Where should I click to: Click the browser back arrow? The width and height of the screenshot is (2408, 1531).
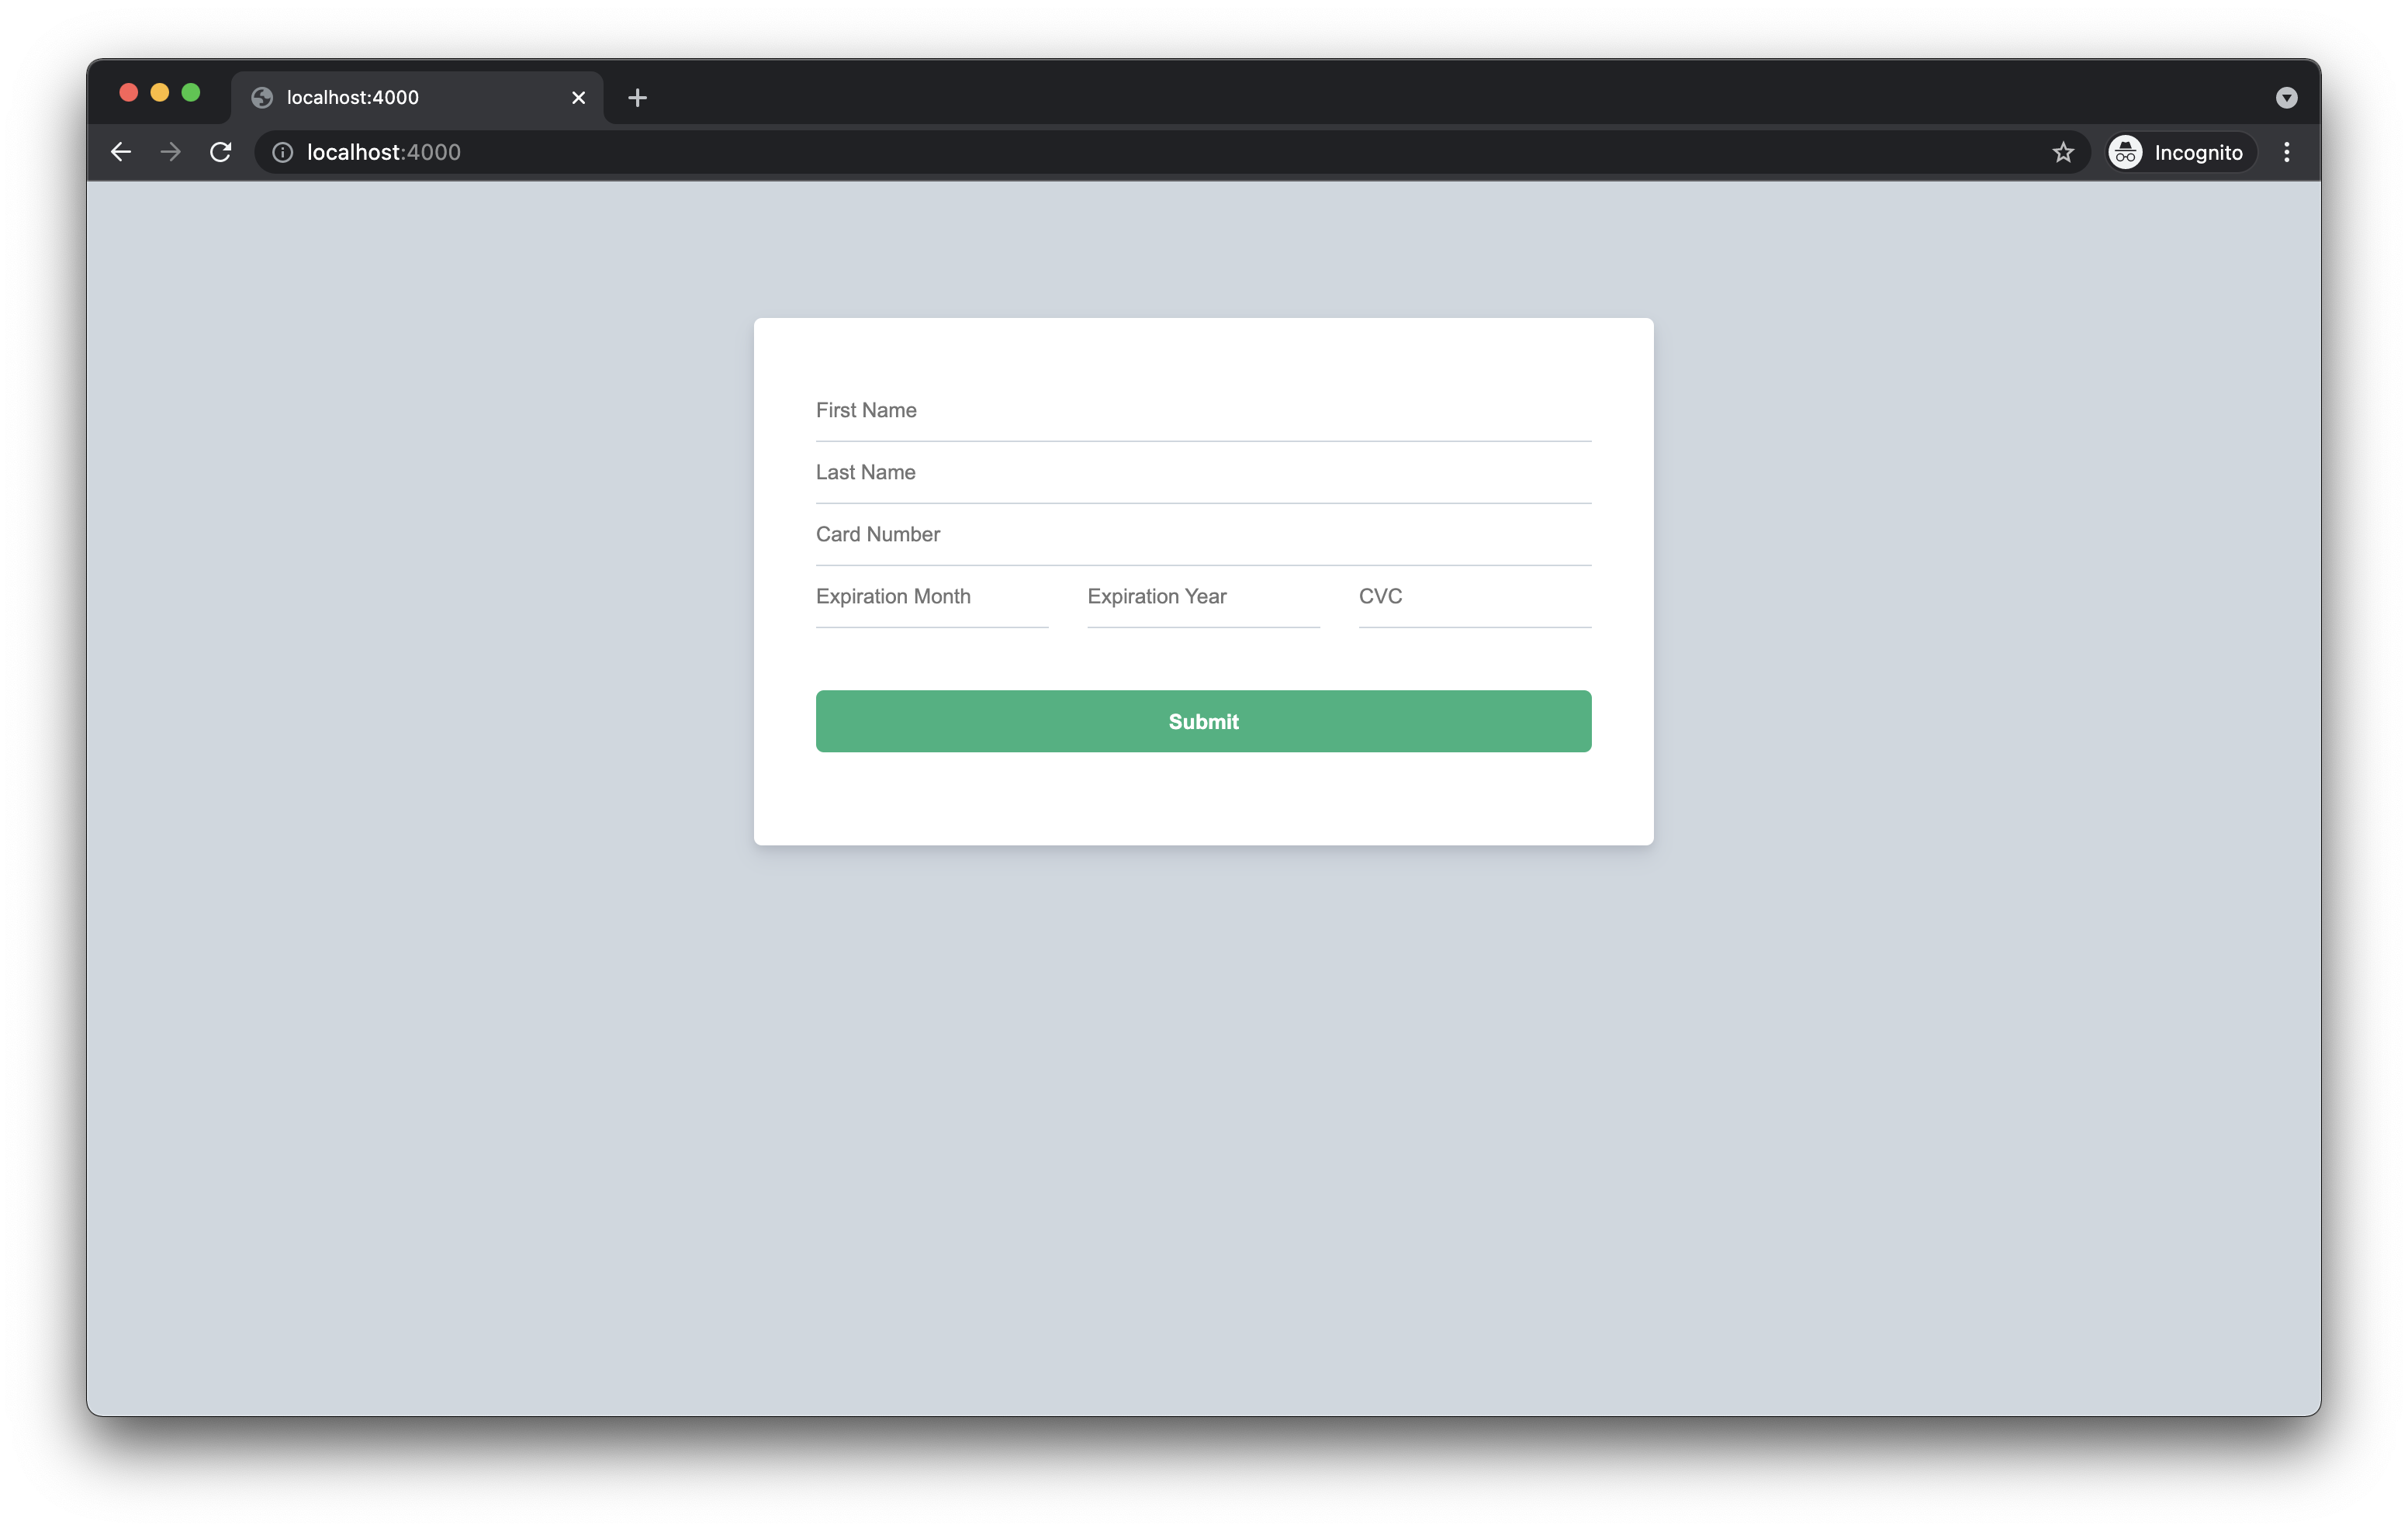(x=121, y=152)
